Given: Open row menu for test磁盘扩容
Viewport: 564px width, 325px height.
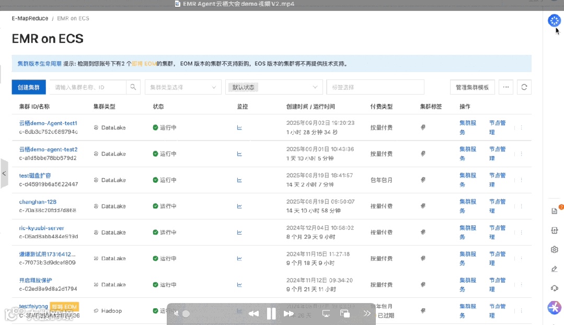Looking at the screenshot, I should coord(521,180).
